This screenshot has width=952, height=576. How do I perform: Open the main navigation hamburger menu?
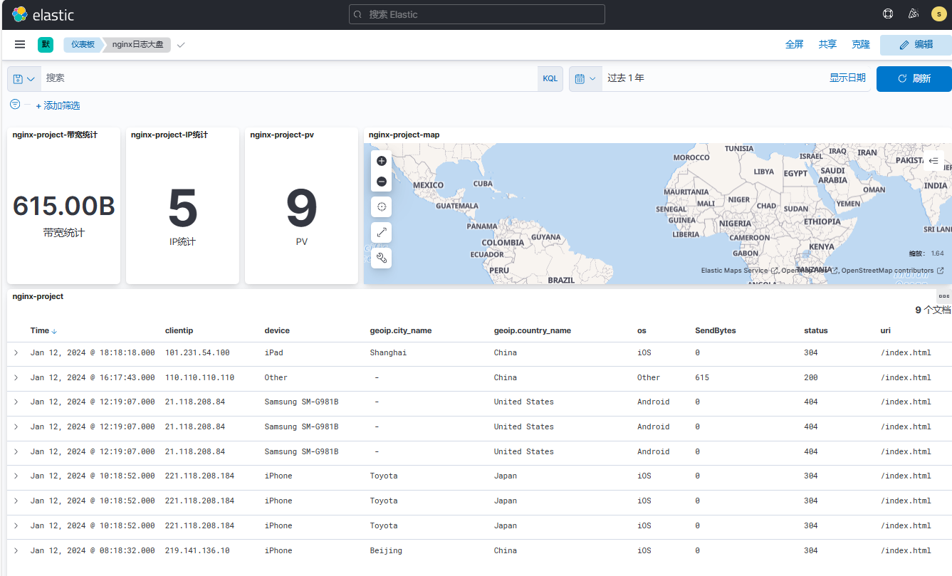(x=20, y=44)
